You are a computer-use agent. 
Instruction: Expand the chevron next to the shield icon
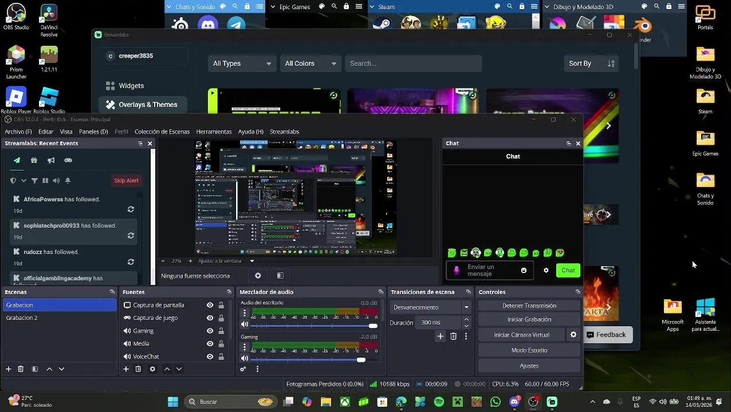click(23, 181)
